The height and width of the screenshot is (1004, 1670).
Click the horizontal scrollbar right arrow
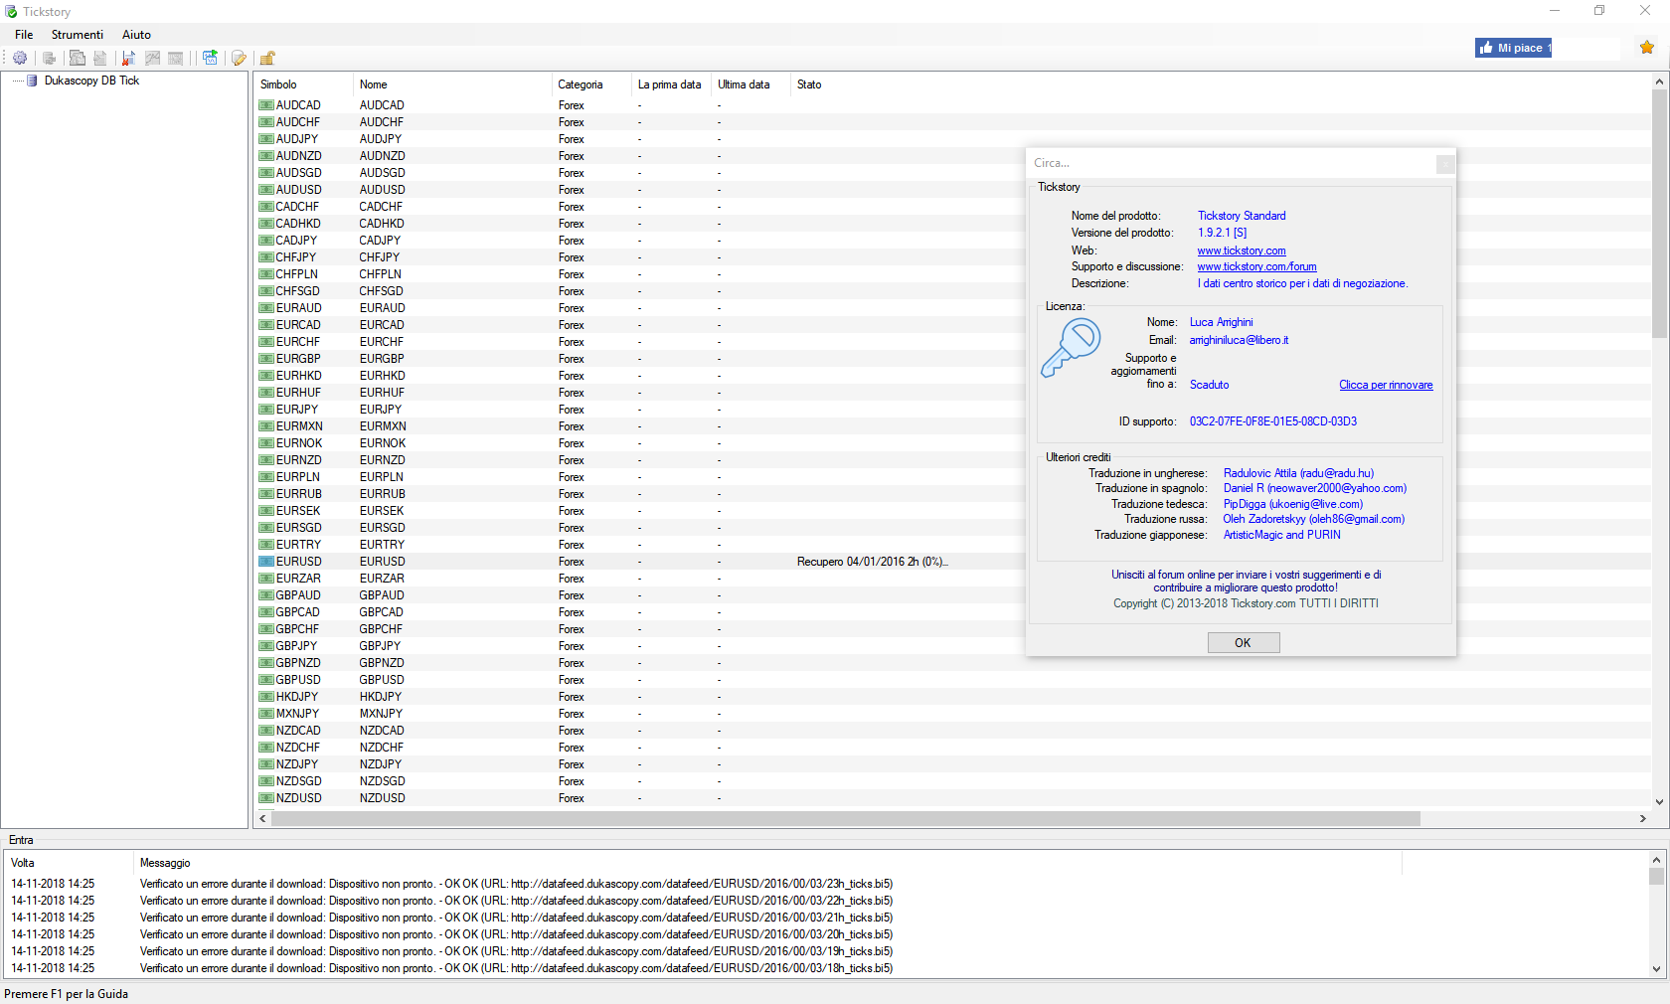(1642, 819)
